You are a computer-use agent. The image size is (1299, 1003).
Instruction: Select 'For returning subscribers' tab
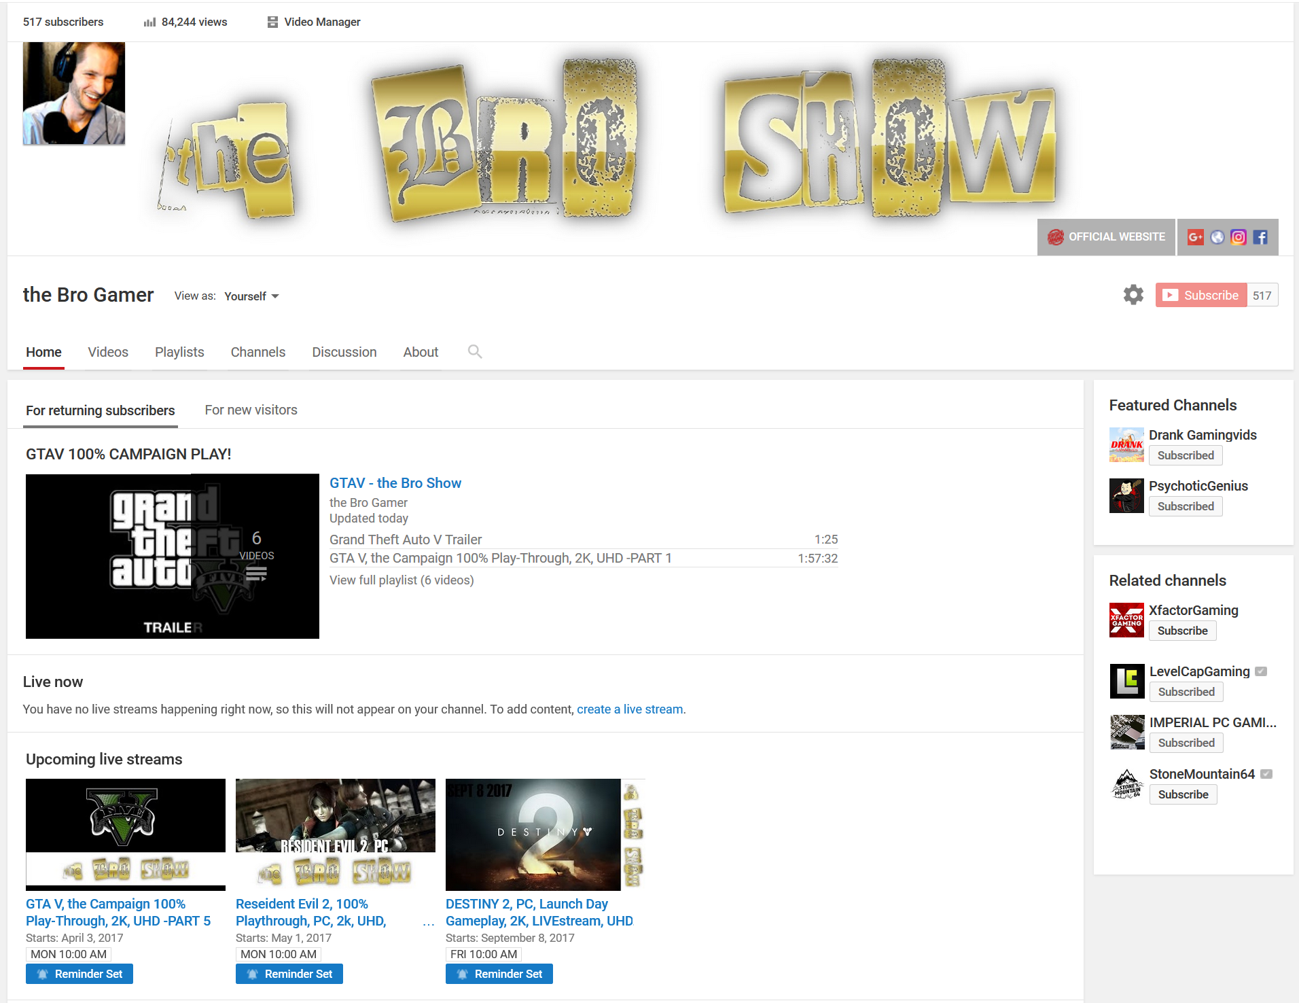tap(101, 410)
